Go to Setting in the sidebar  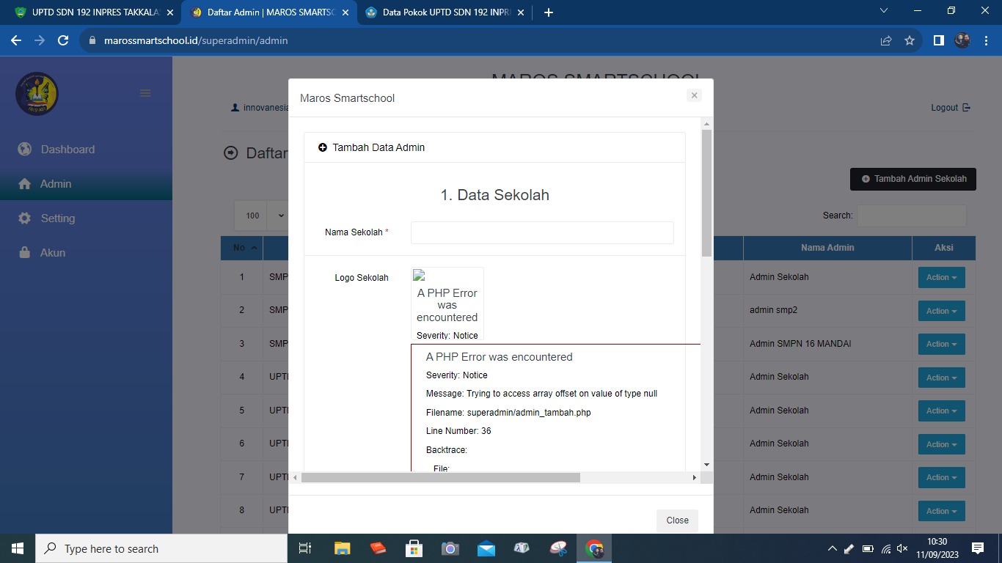click(57, 218)
